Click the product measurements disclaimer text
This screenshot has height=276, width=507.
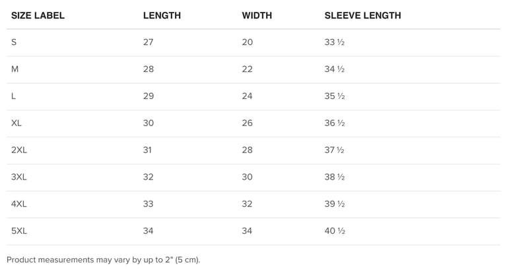point(104,259)
